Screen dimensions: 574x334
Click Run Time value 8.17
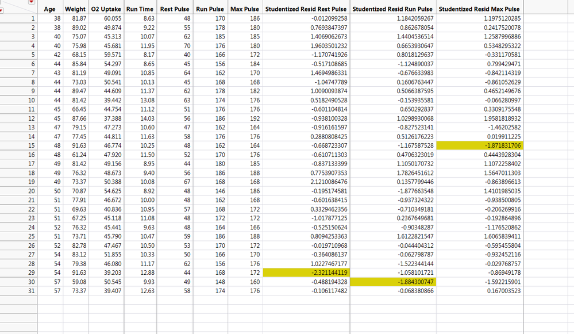[x=149, y=55]
